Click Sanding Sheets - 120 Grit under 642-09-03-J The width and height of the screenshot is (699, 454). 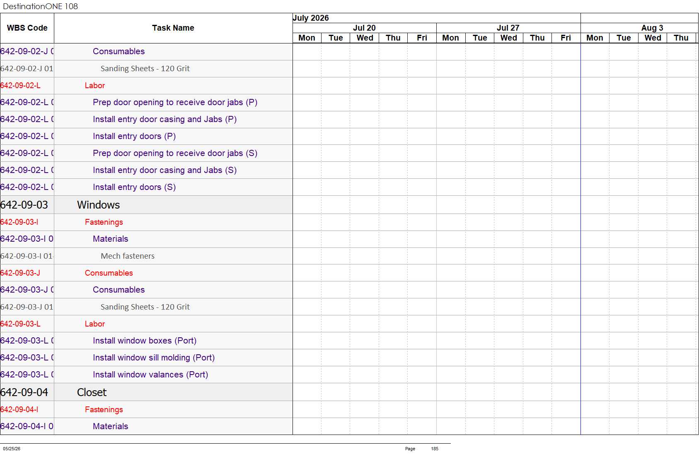(145, 307)
